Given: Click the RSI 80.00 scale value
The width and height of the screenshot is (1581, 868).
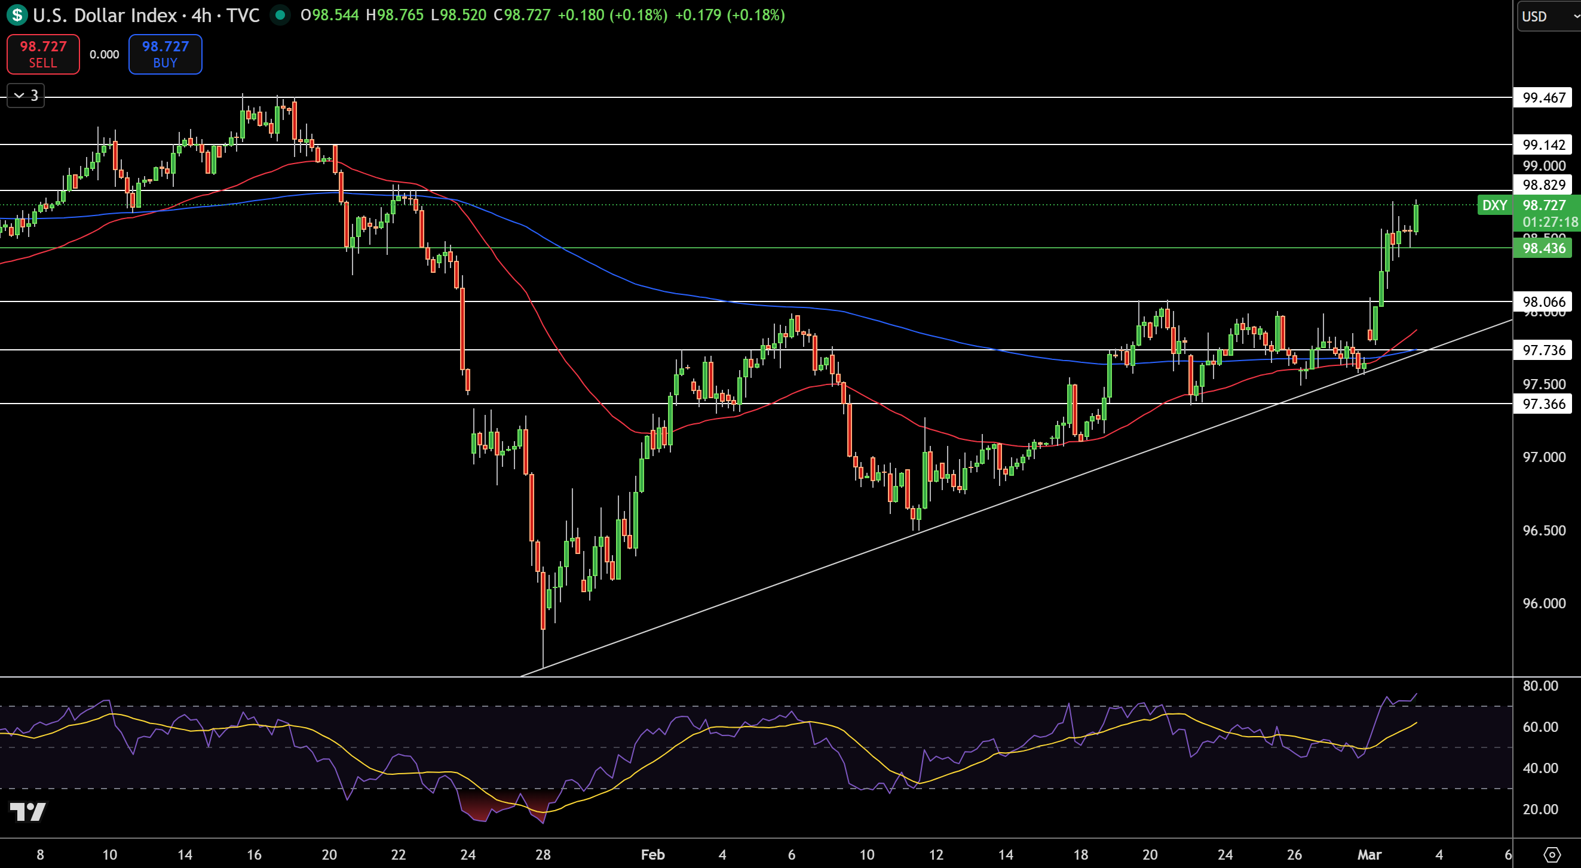Looking at the screenshot, I should point(1540,686).
